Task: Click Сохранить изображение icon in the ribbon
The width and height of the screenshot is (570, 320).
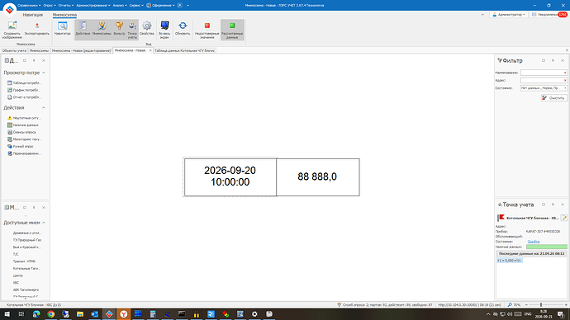Action: click(12, 30)
